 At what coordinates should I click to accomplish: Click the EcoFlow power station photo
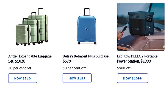click(141, 27)
